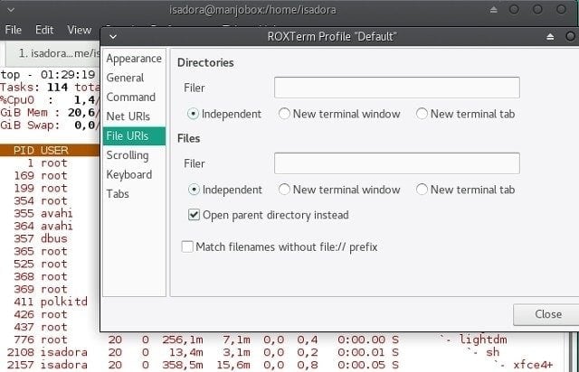This screenshot has width=579, height=372.
Task: Open the Edit menu in terminal
Action: click(44, 30)
